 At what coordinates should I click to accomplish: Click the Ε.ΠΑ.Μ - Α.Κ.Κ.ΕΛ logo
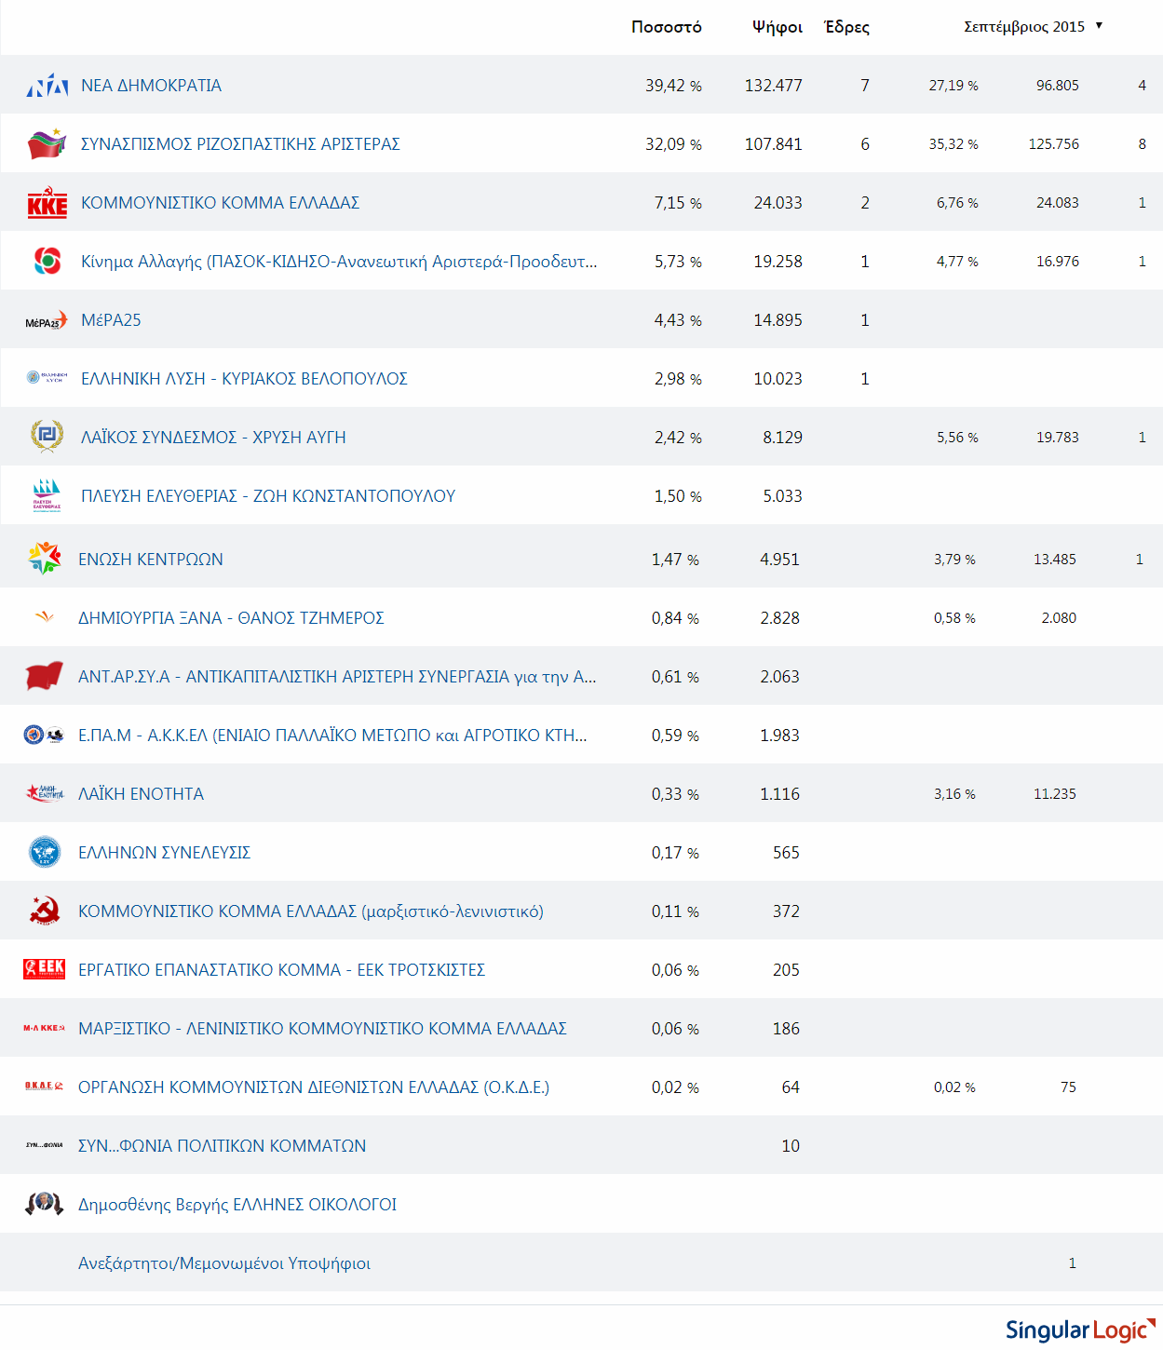click(44, 735)
